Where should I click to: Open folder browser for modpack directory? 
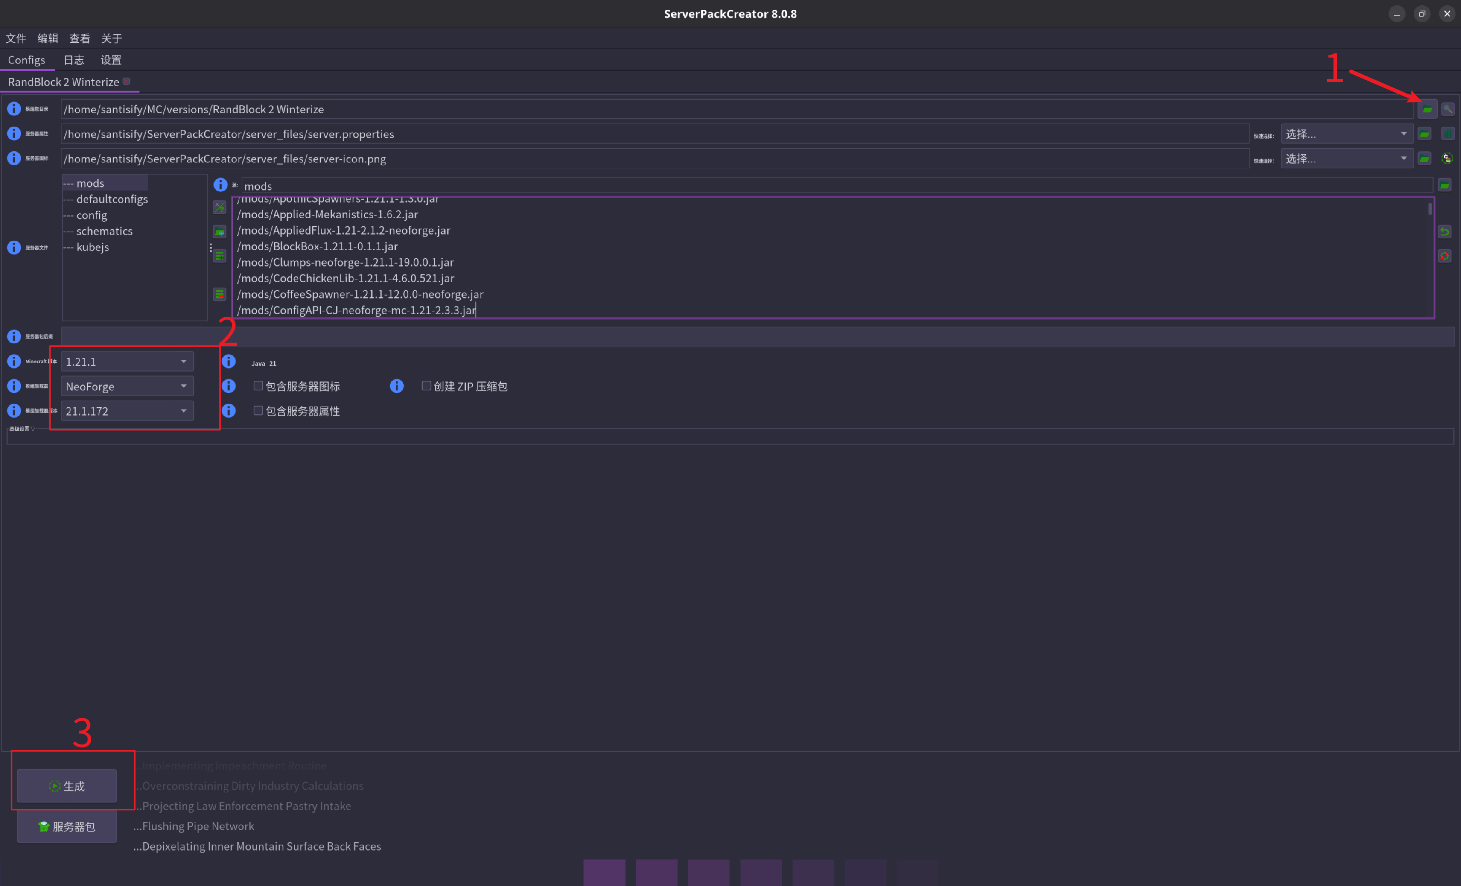(x=1427, y=109)
